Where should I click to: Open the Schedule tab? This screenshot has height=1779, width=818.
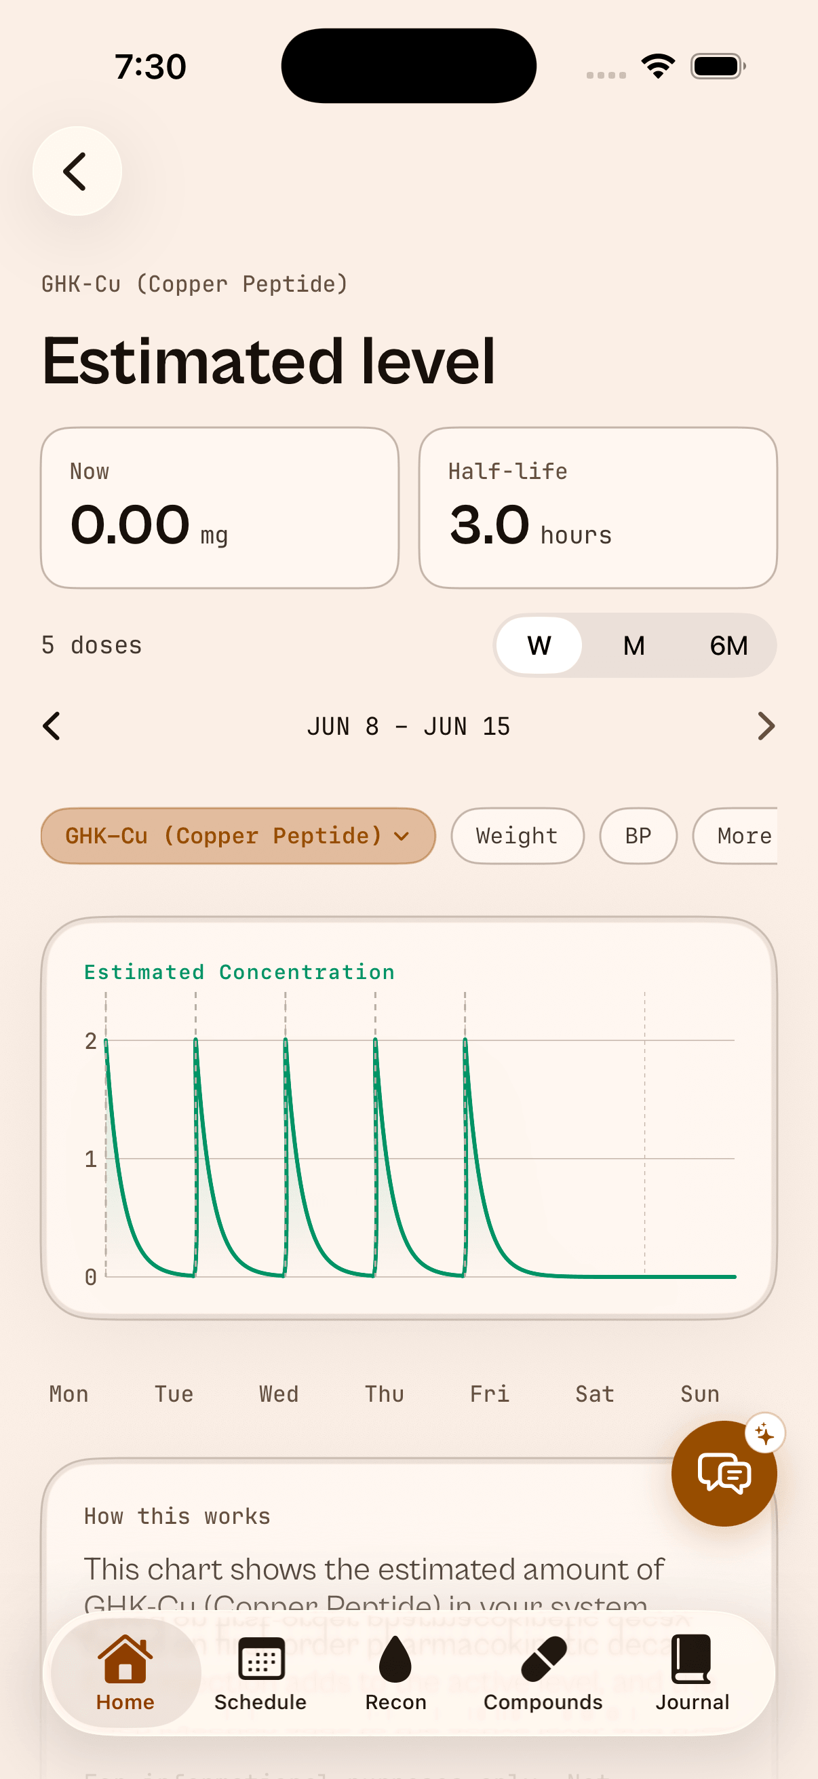click(260, 1673)
